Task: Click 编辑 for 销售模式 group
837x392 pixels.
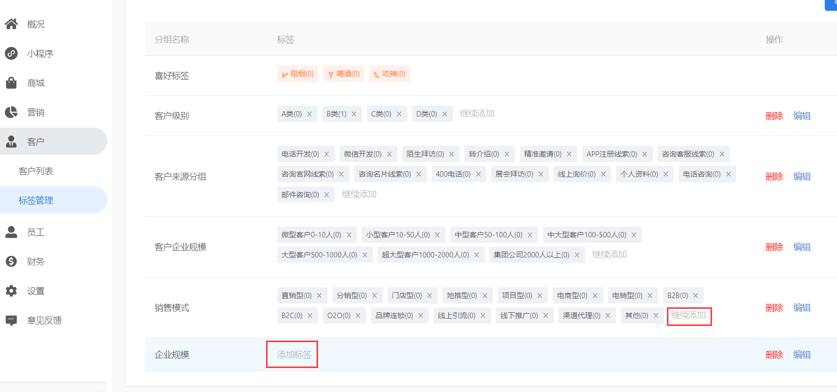Action: (802, 308)
